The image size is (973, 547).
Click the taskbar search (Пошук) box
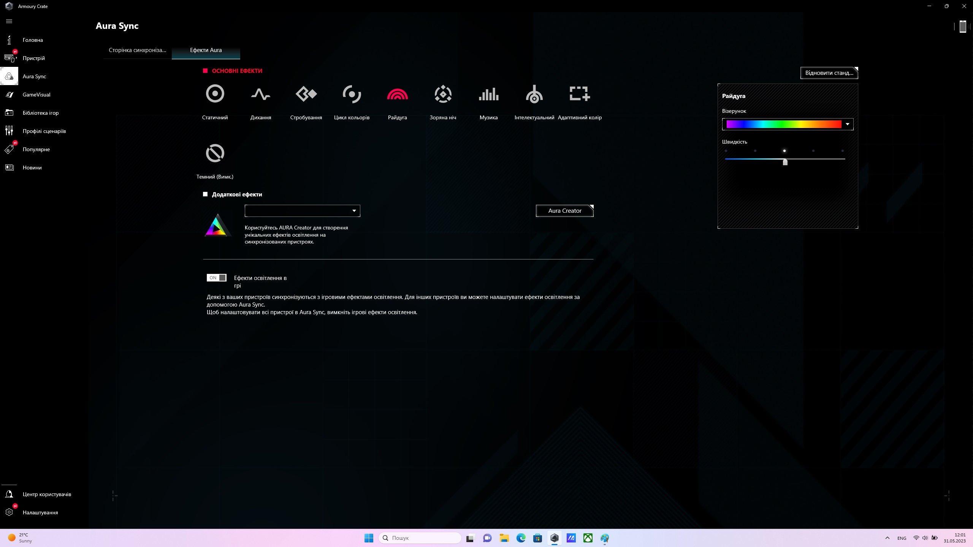click(420, 538)
